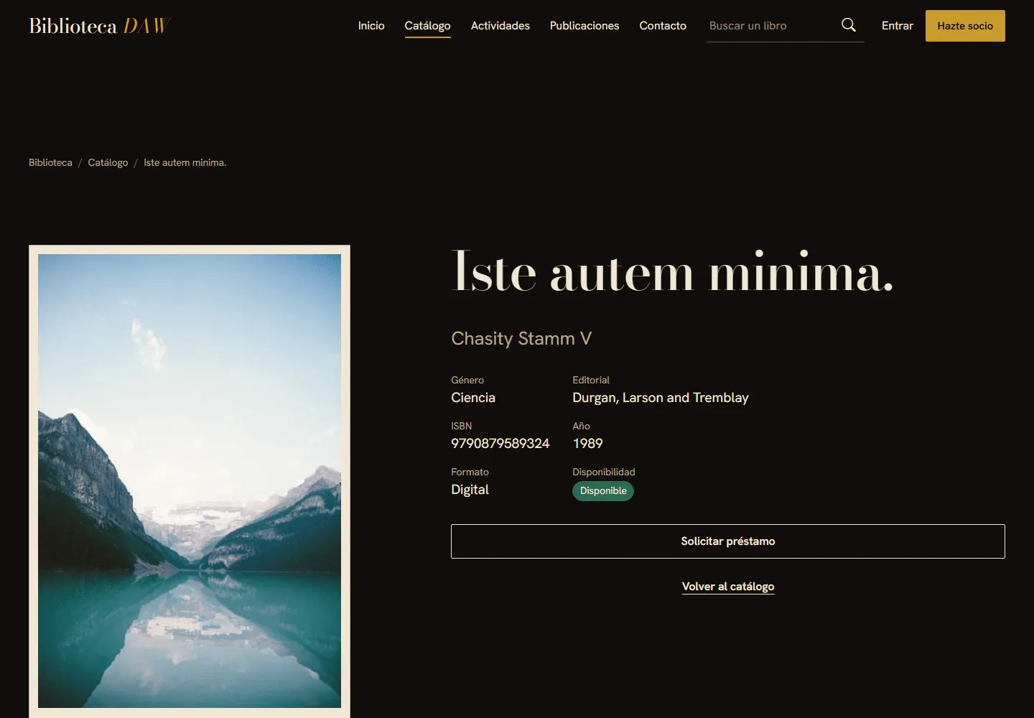Click the search magnifier icon
The image size is (1034, 718).
tap(848, 25)
